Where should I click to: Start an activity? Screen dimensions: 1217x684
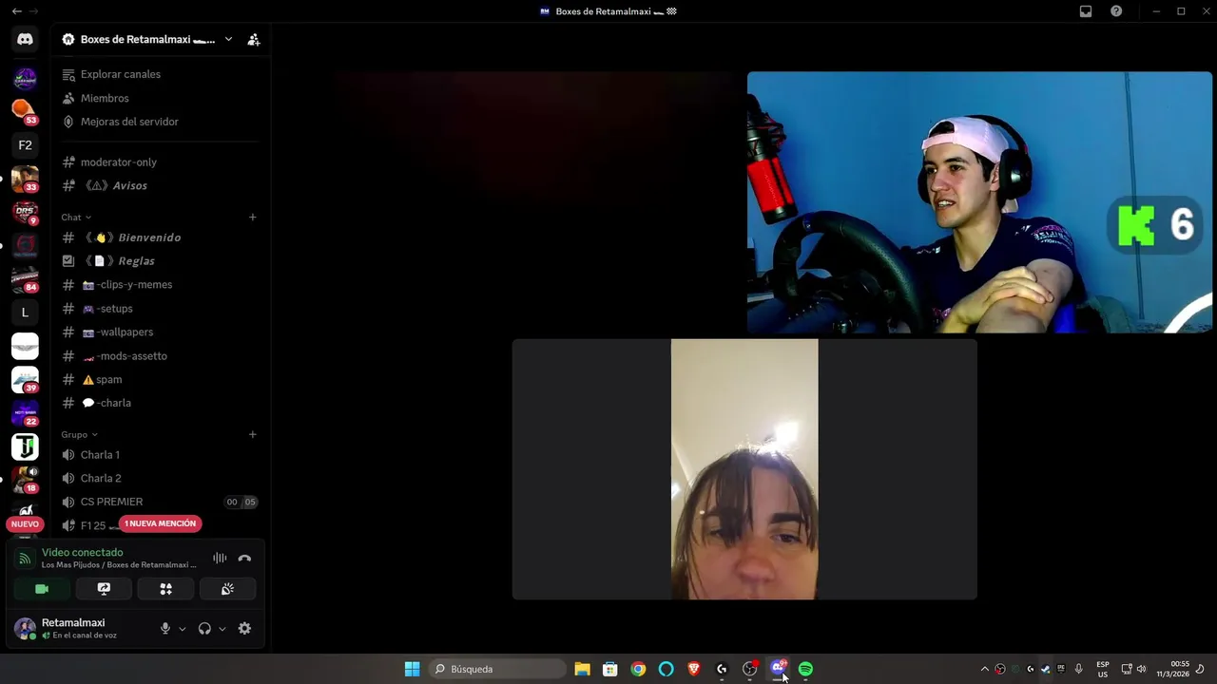coord(165,589)
